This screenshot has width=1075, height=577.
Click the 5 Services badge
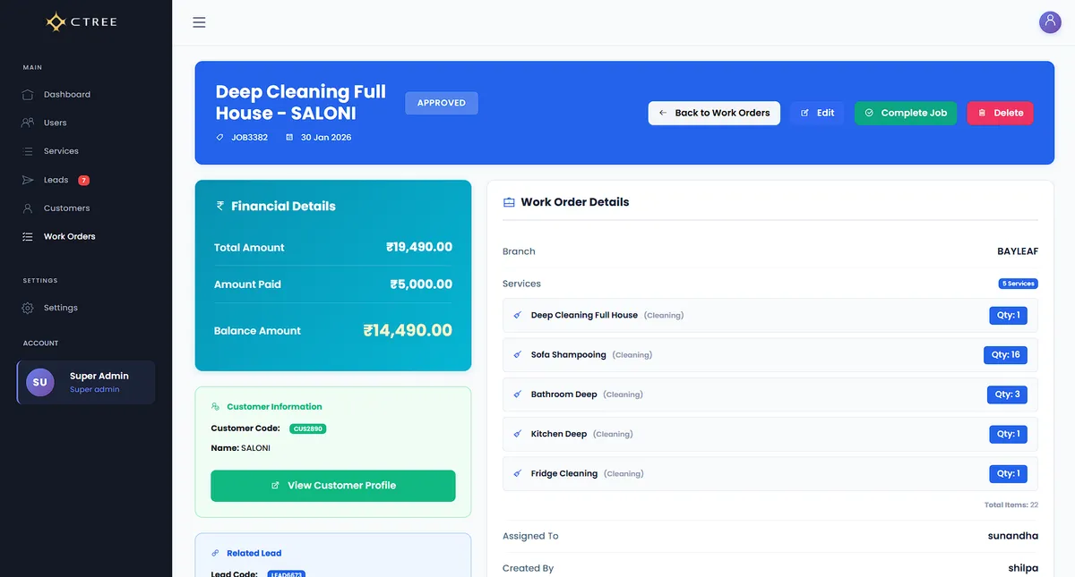(1019, 284)
